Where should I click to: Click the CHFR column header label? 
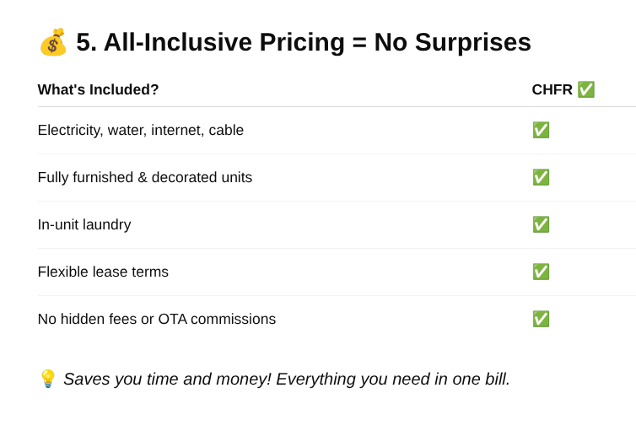pyautogui.click(x=552, y=89)
